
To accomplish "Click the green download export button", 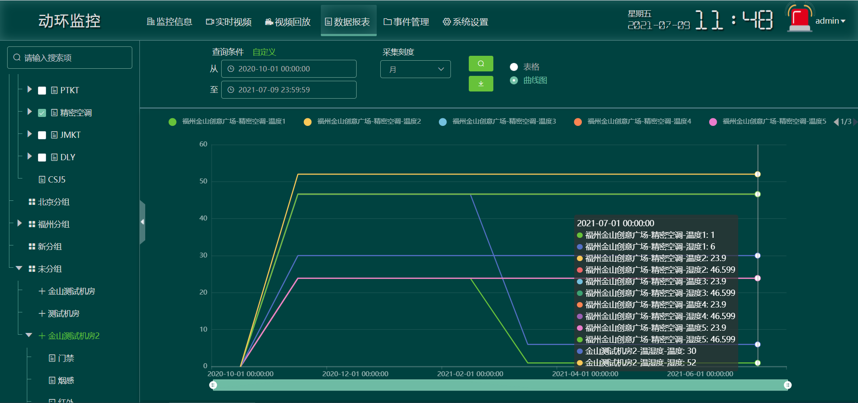I will pyautogui.click(x=480, y=84).
